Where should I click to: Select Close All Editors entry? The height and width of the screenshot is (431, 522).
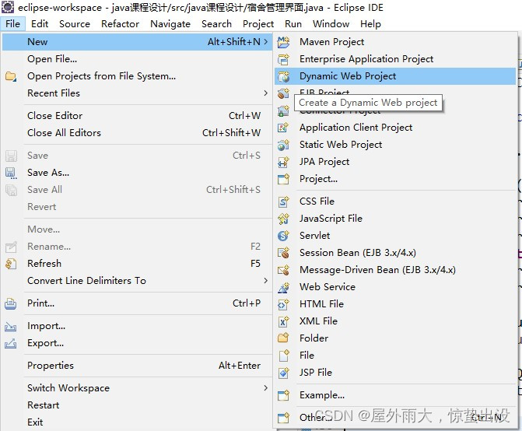137,133
